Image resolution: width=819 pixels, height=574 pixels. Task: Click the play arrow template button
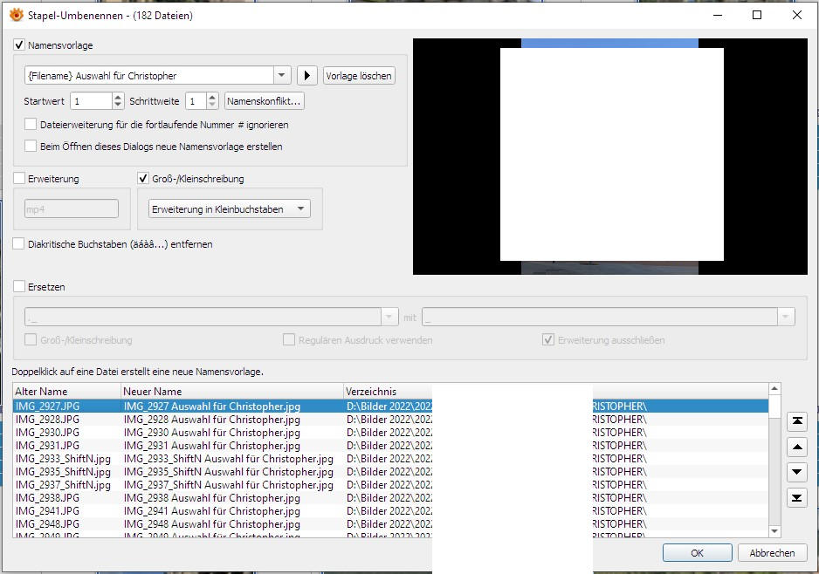[307, 76]
